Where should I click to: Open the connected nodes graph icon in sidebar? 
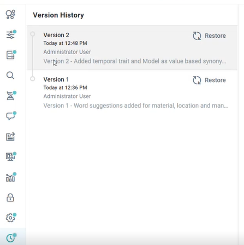[x=10, y=14]
